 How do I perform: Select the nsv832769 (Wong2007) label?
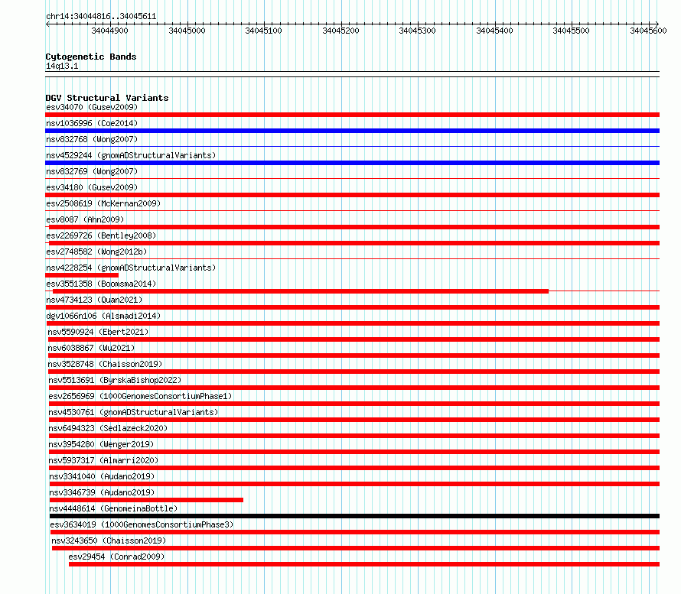(92, 171)
